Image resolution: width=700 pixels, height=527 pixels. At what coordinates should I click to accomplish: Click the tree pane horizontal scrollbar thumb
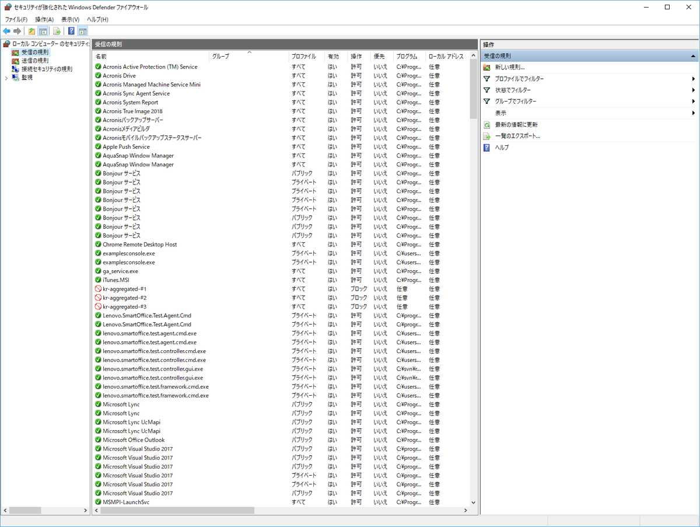pos(25,510)
